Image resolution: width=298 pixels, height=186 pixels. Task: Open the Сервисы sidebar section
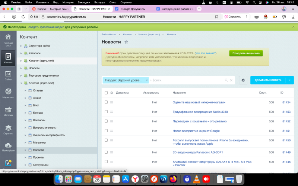[x=8, y=129]
